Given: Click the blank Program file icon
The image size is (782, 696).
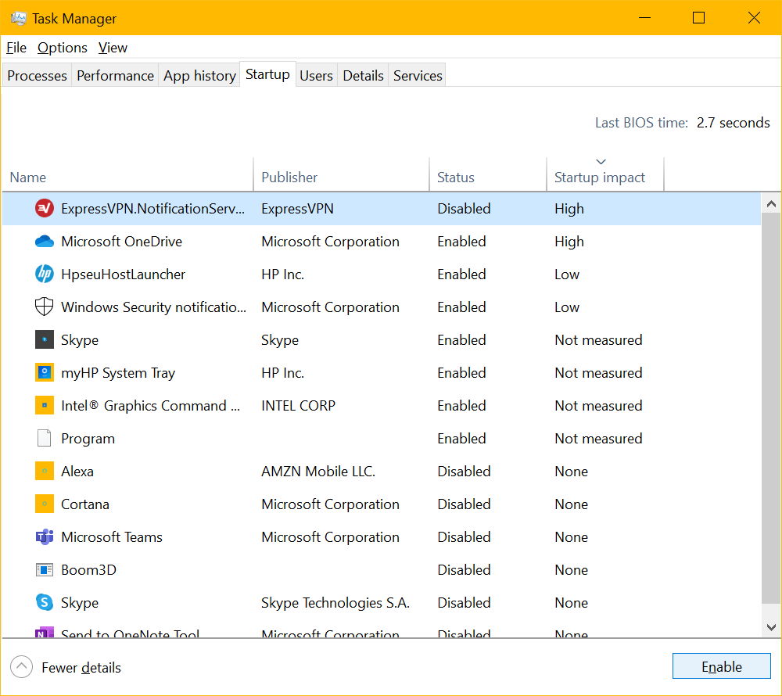Looking at the screenshot, I should click(x=45, y=439).
